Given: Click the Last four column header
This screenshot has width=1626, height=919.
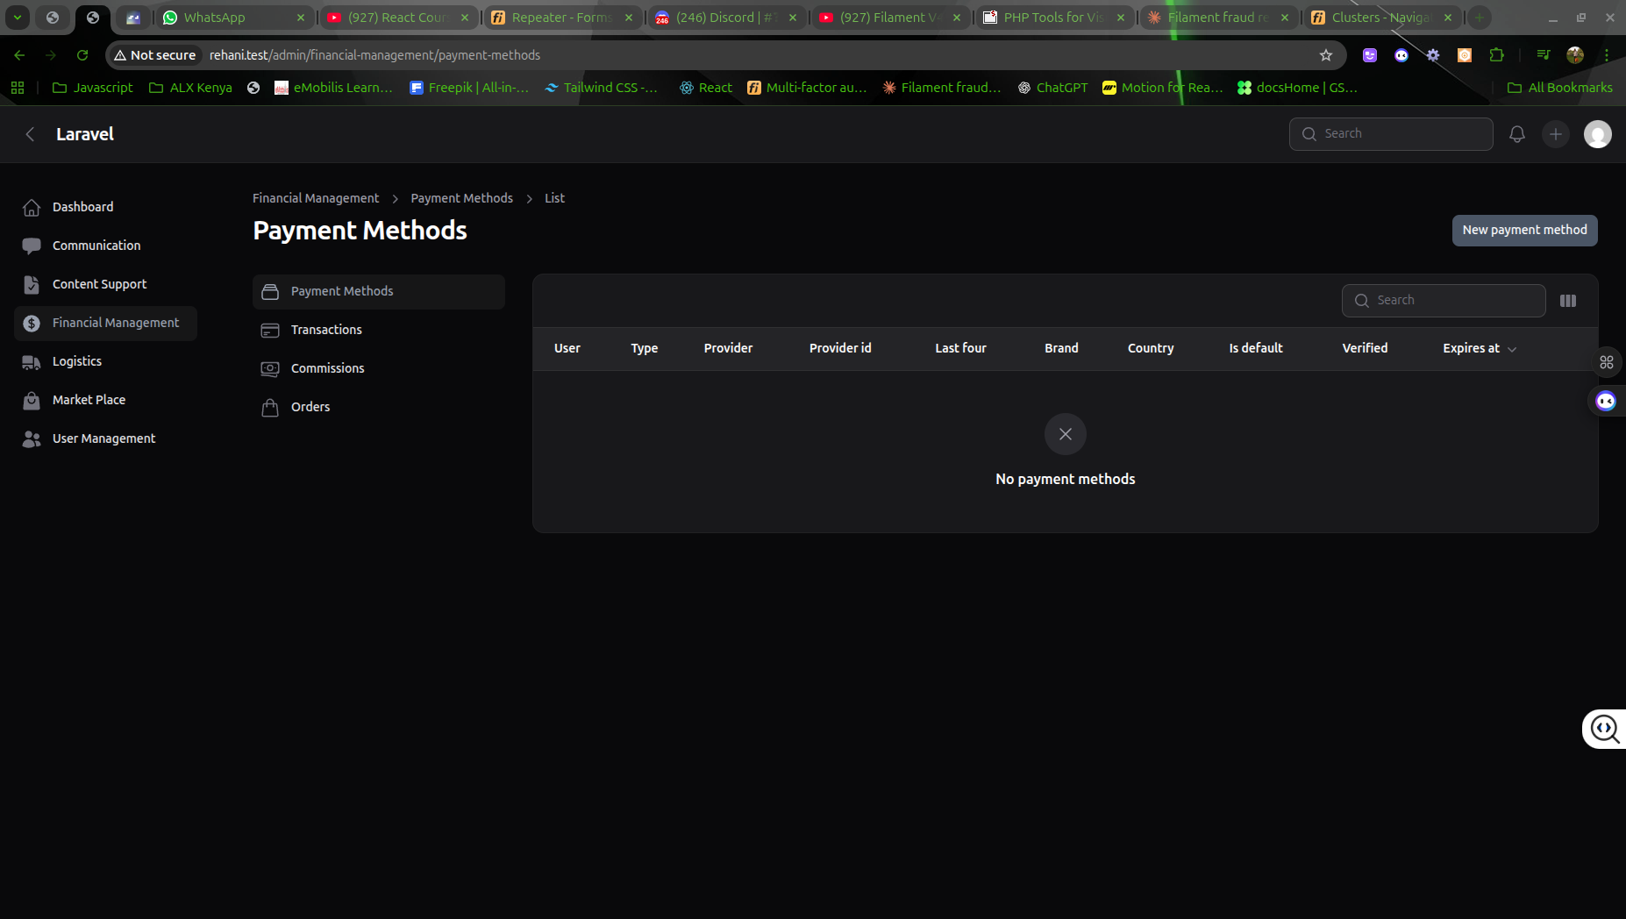Looking at the screenshot, I should [x=960, y=348].
